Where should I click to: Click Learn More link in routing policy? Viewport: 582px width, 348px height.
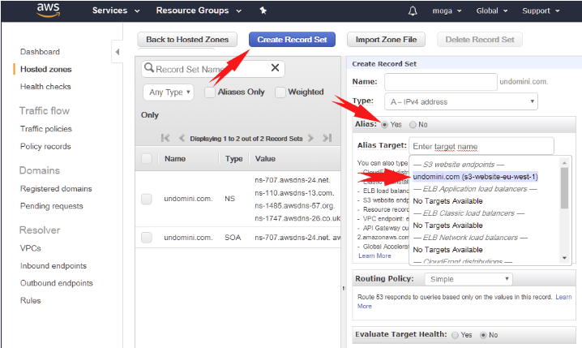563,297
